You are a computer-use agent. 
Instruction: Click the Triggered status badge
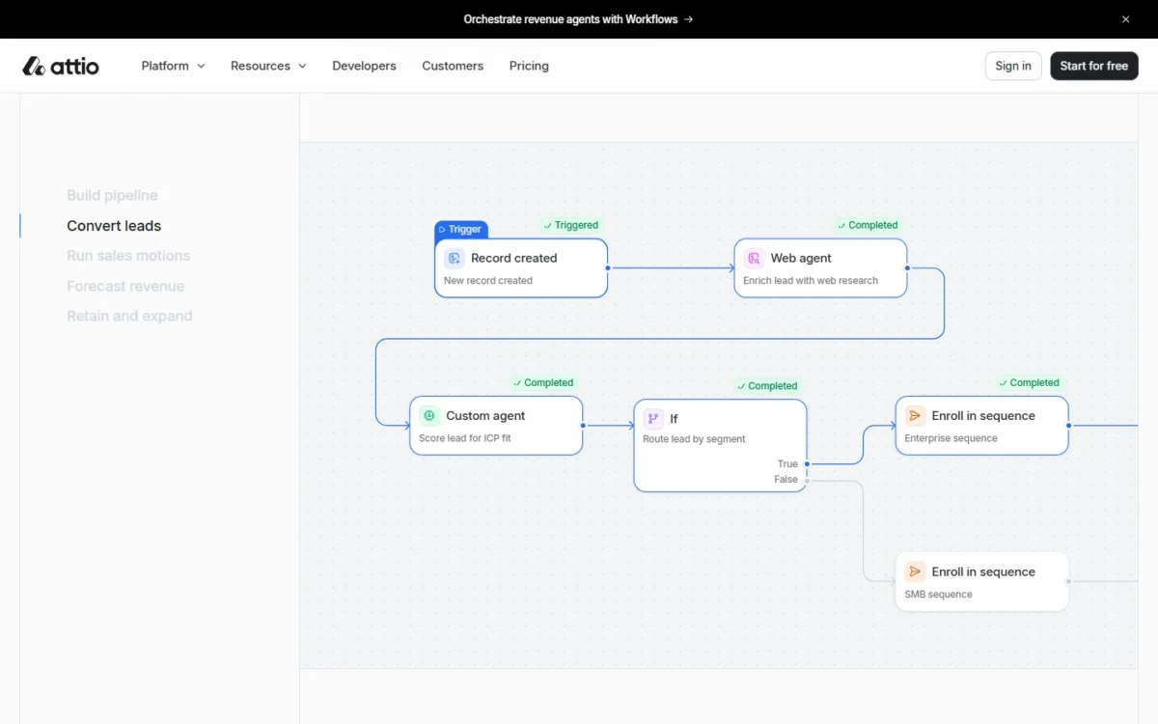click(x=571, y=225)
